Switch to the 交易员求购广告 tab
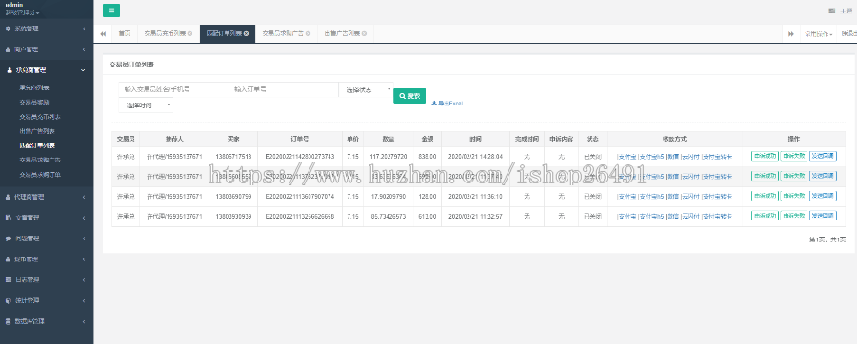 282,34
